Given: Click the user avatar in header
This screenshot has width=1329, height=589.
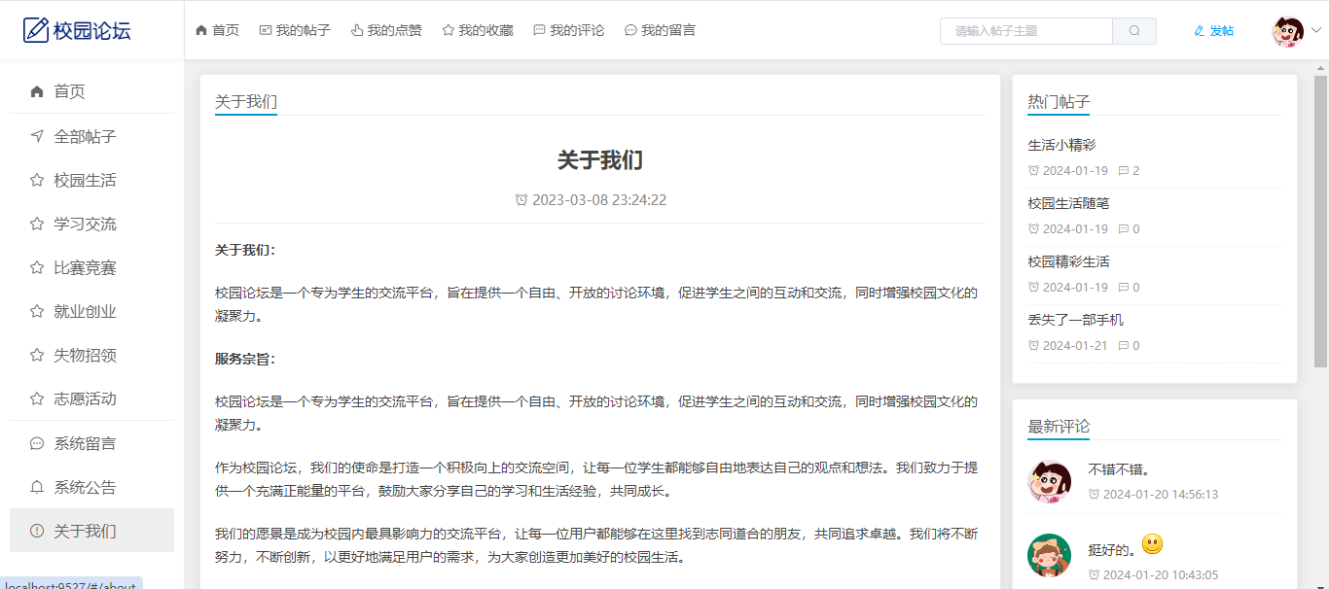Looking at the screenshot, I should pos(1288,31).
